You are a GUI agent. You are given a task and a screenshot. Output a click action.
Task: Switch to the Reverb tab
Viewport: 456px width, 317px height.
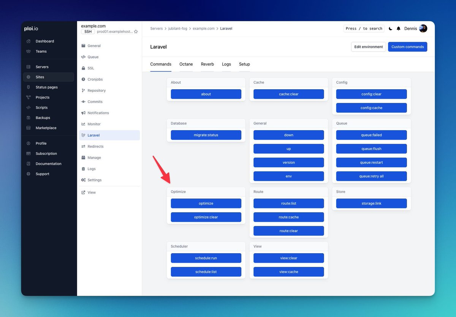(207, 64)
